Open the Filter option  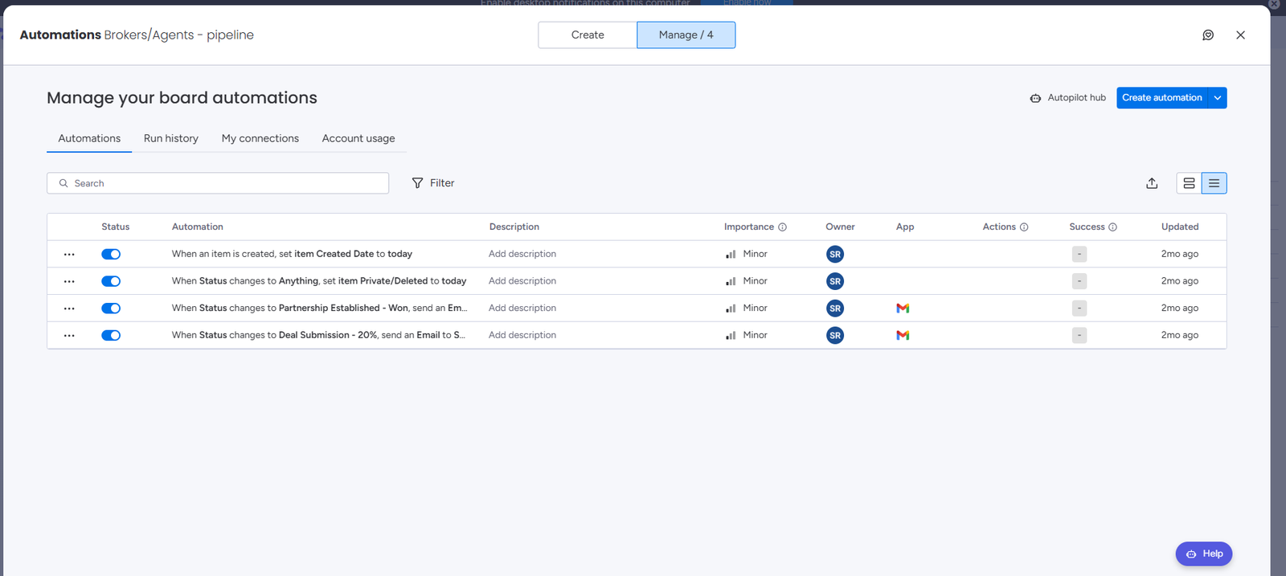coord(433,183)
